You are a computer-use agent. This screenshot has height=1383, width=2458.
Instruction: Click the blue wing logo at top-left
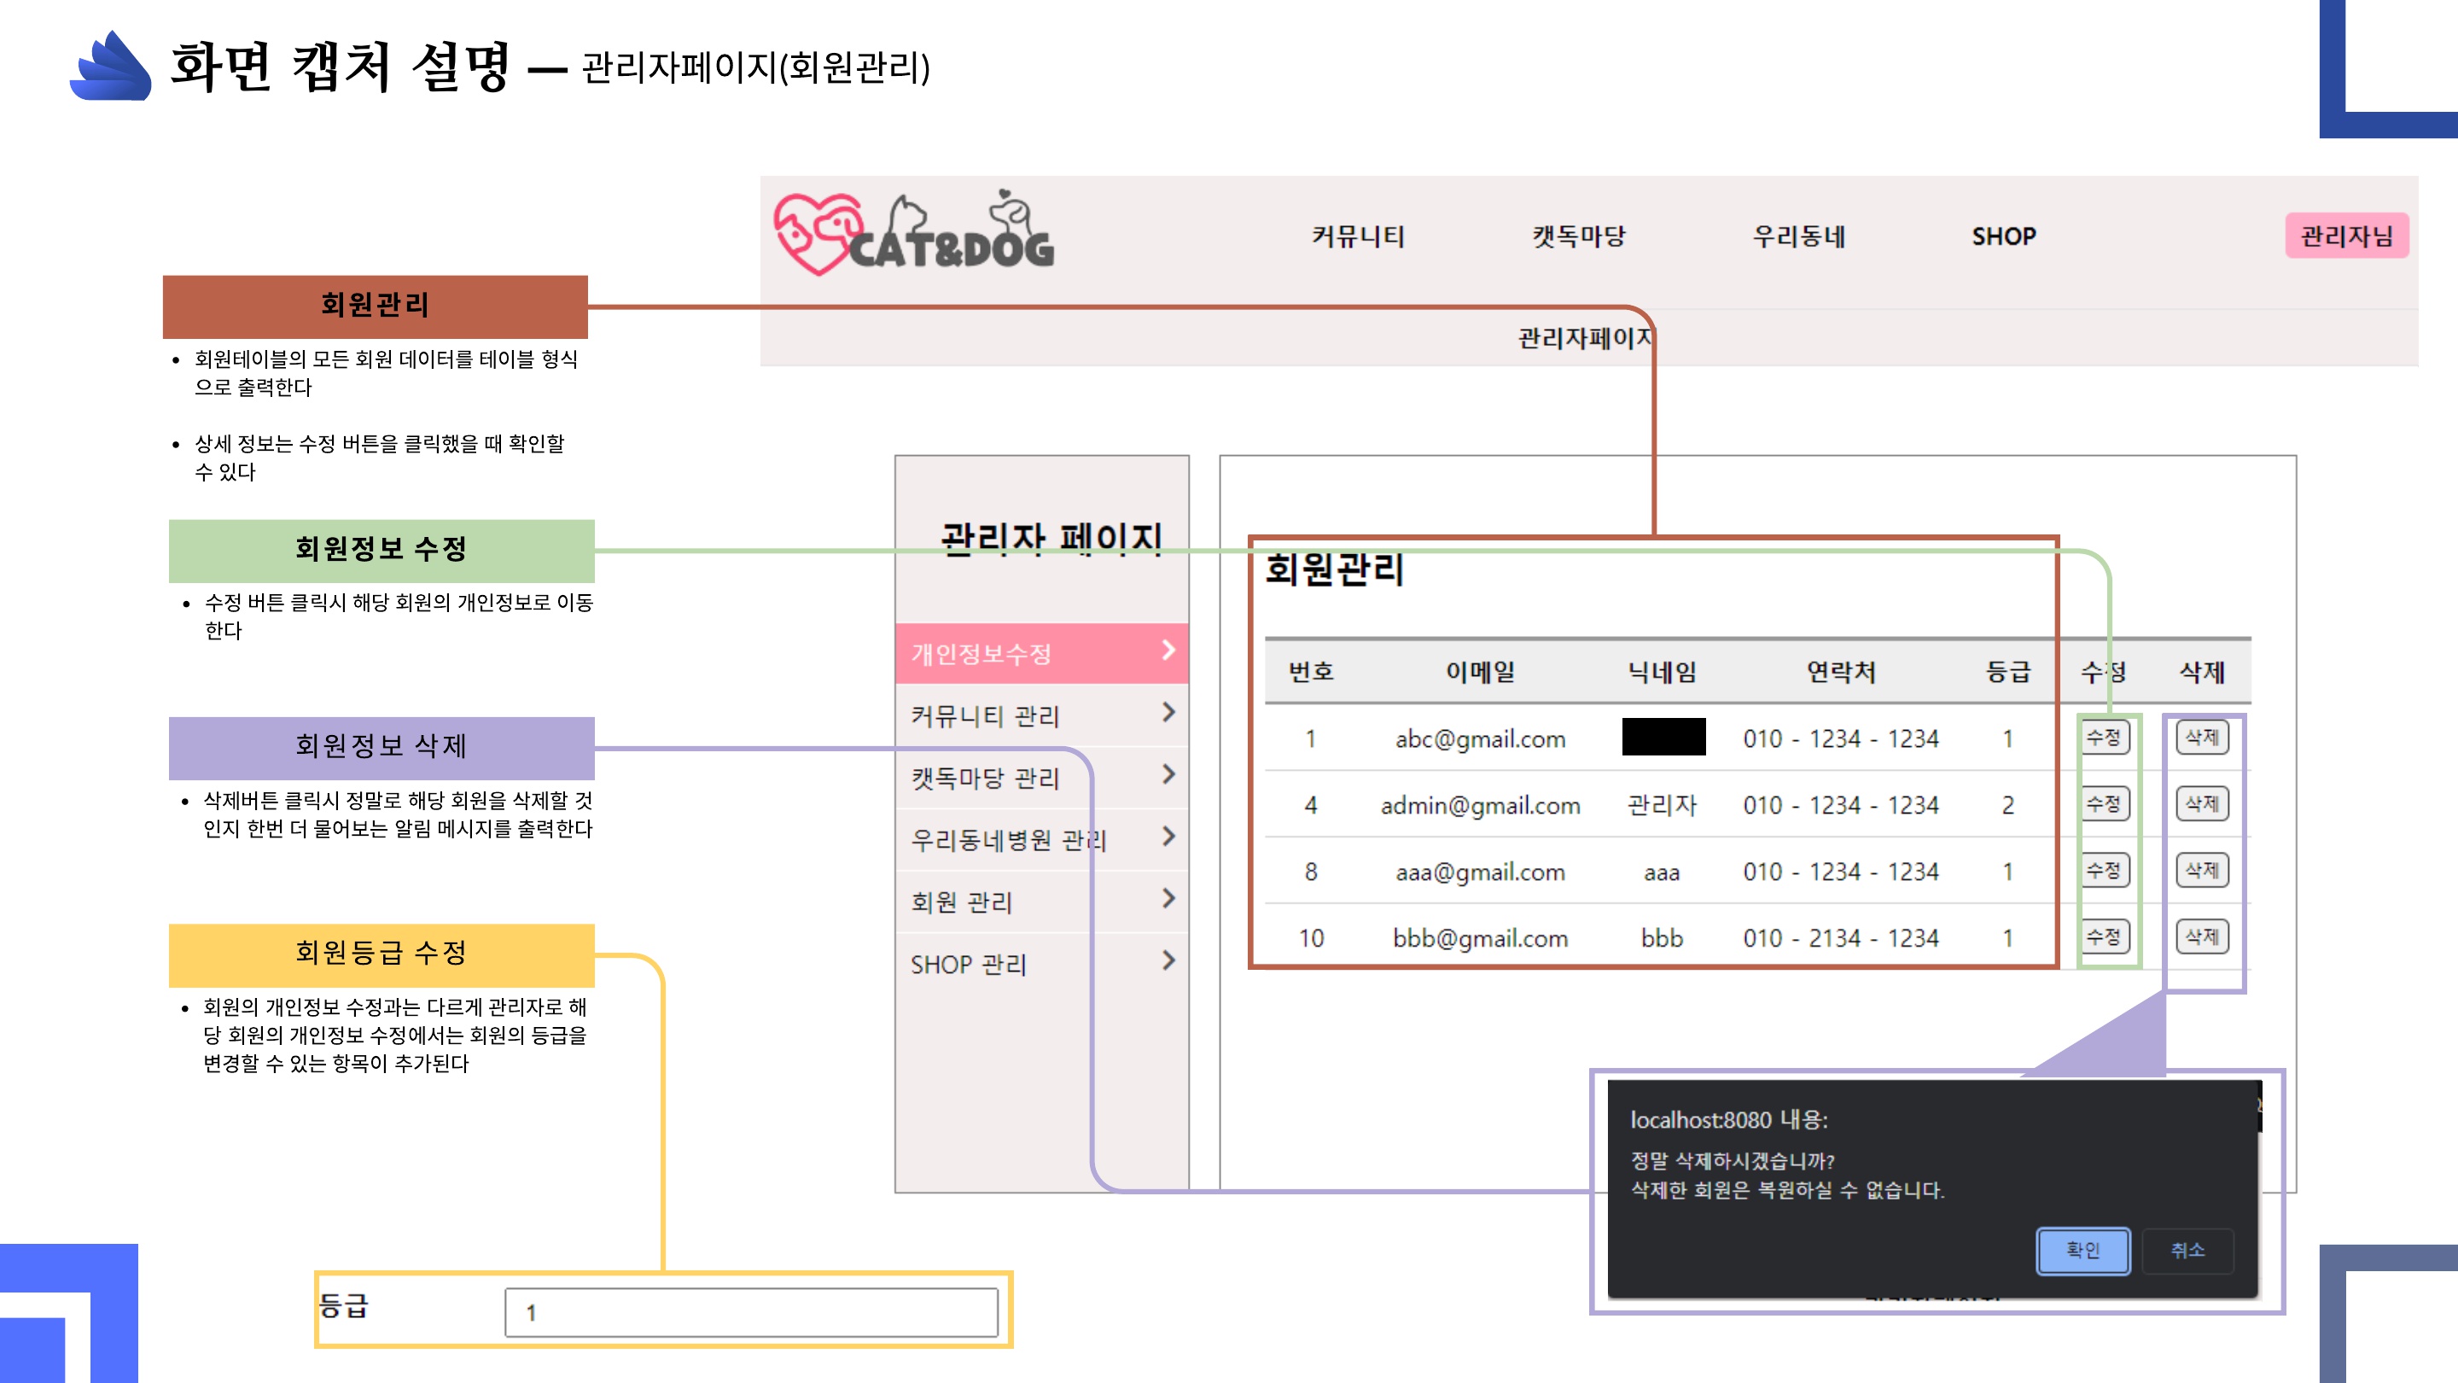click(112, 65)
